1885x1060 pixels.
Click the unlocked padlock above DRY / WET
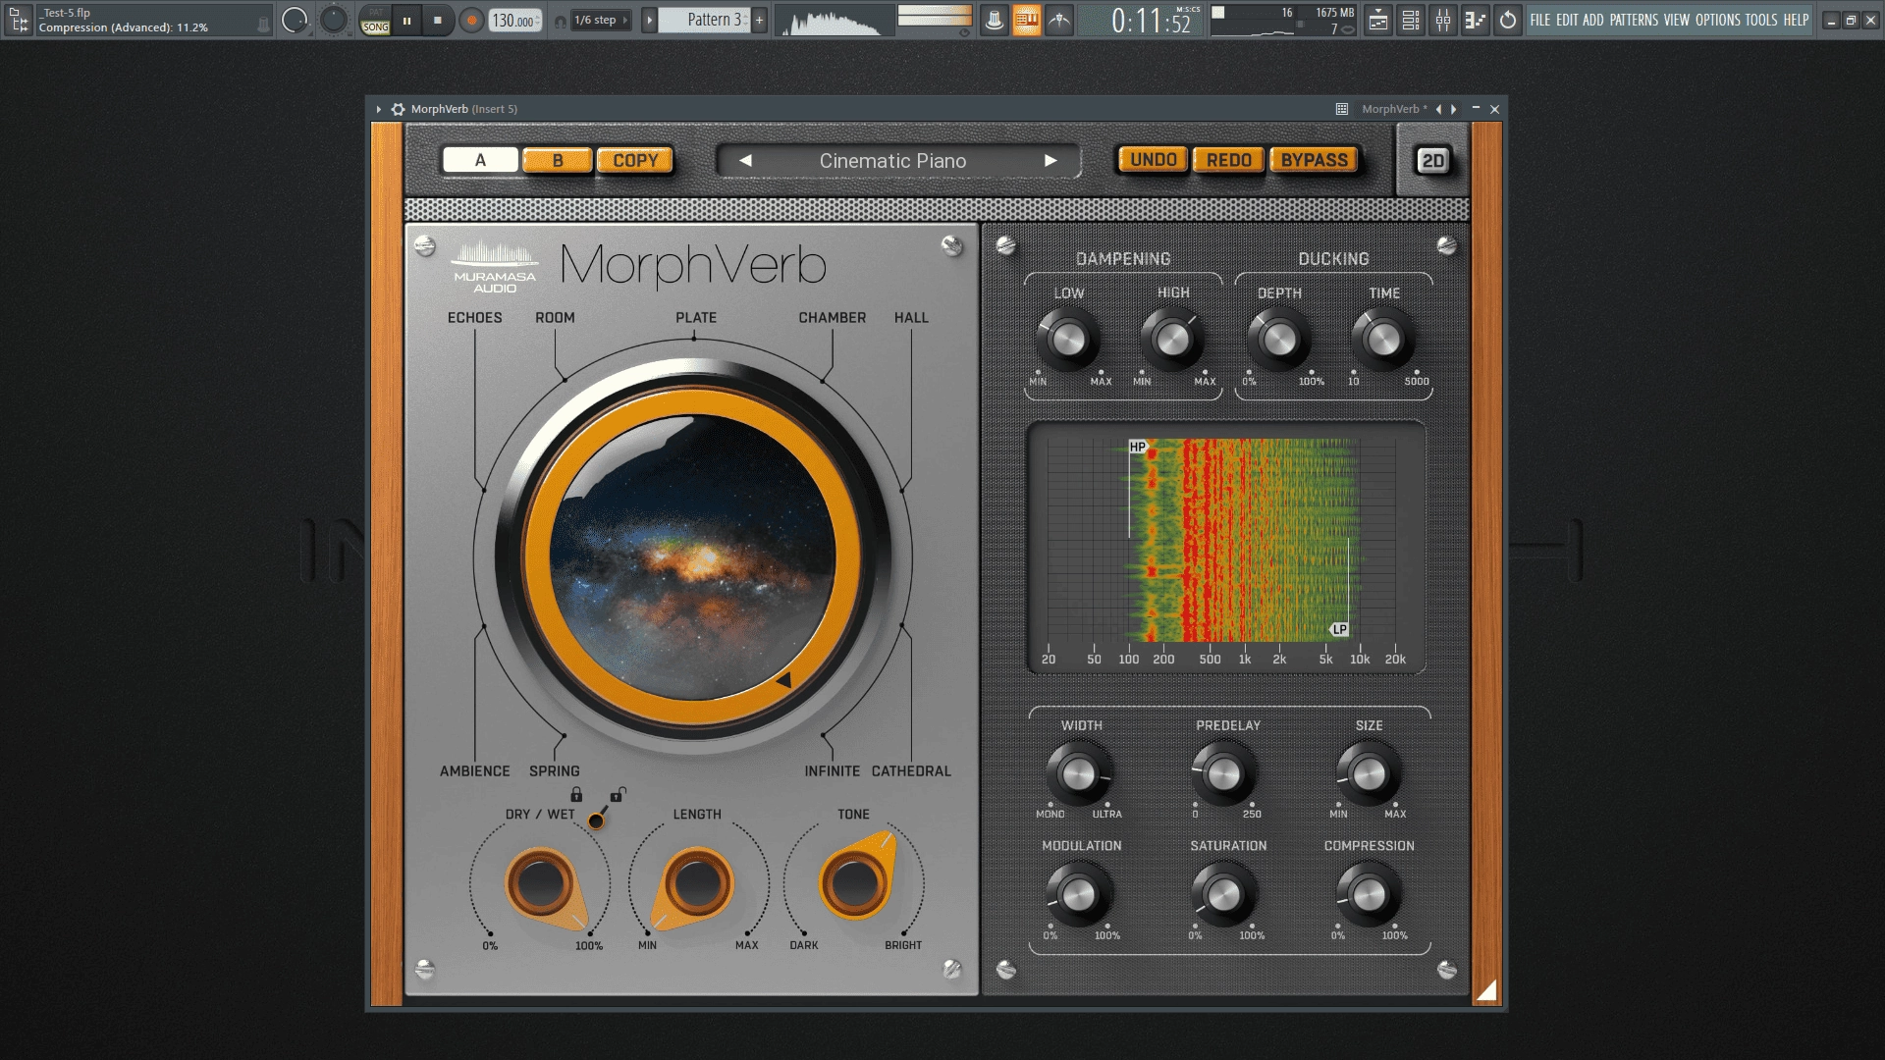pyautogui.click(x=618, y=794)
